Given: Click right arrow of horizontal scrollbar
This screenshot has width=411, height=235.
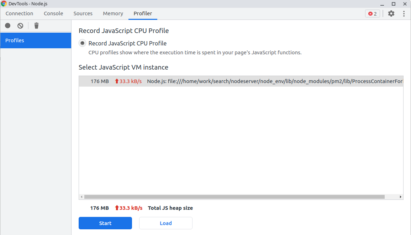Looking at the screenshot, I should [400, 197].
